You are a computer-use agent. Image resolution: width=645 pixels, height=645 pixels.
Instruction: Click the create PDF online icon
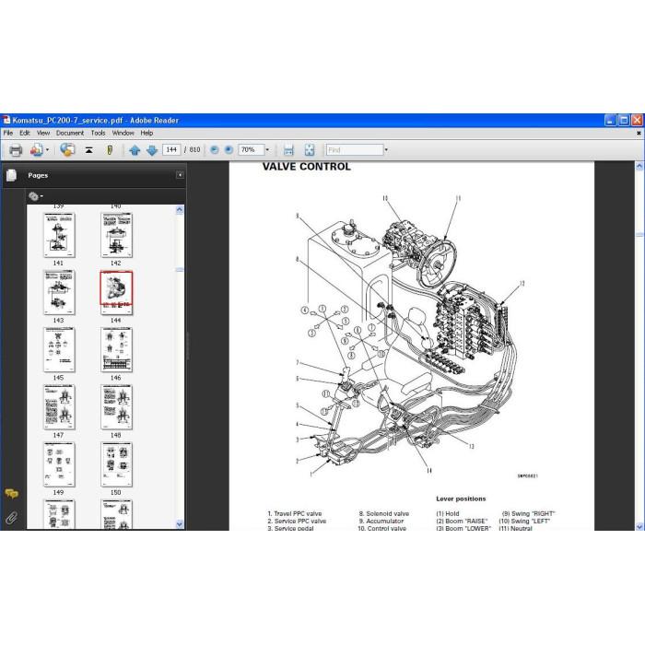(x=36, y=150)
